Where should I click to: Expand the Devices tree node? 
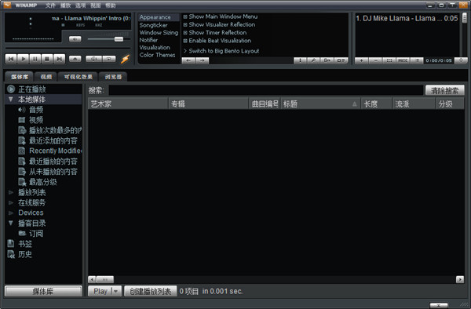tap(11, 213)
